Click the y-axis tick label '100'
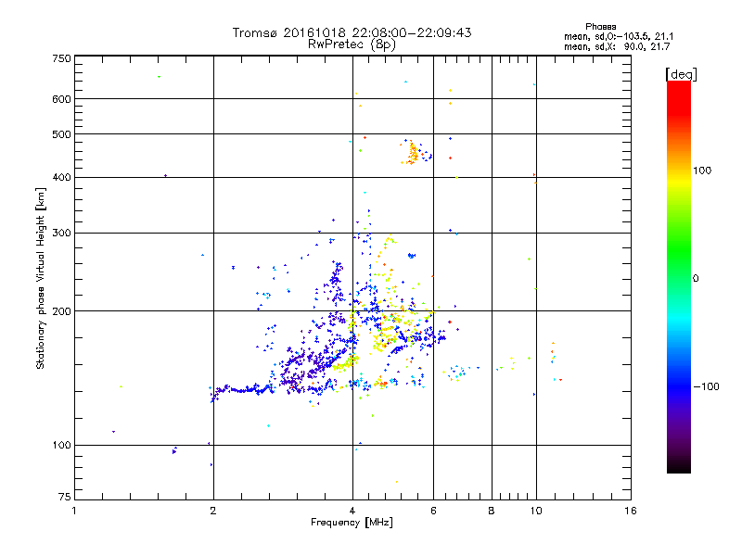742x556 pixels. click(x=61, y=446)
